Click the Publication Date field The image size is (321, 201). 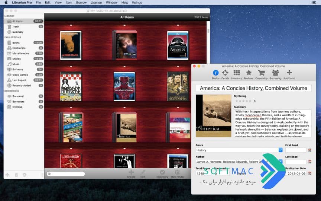coord(296,173)
